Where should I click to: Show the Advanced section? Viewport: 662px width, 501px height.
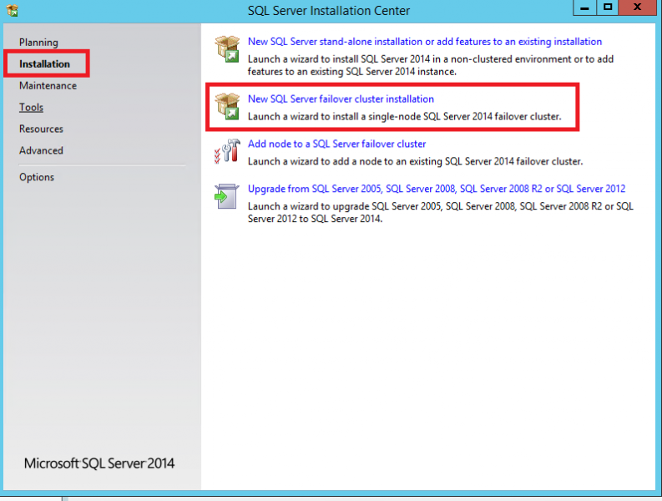[x=41, y=151]
